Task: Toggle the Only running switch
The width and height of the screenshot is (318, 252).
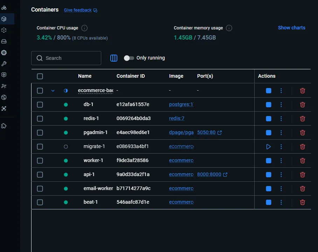Action: [x=129, y=58]
